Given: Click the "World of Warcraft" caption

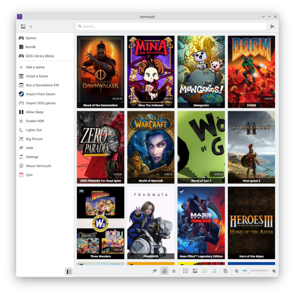Looking at the screenshot, I should coord(151,181).
